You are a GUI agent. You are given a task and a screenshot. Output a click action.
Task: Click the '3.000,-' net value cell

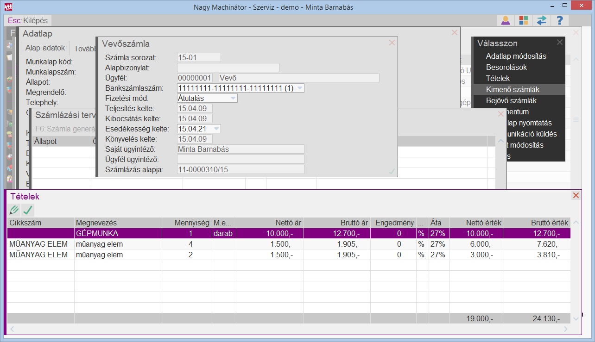pyautogui.click(x=477, y=255)
